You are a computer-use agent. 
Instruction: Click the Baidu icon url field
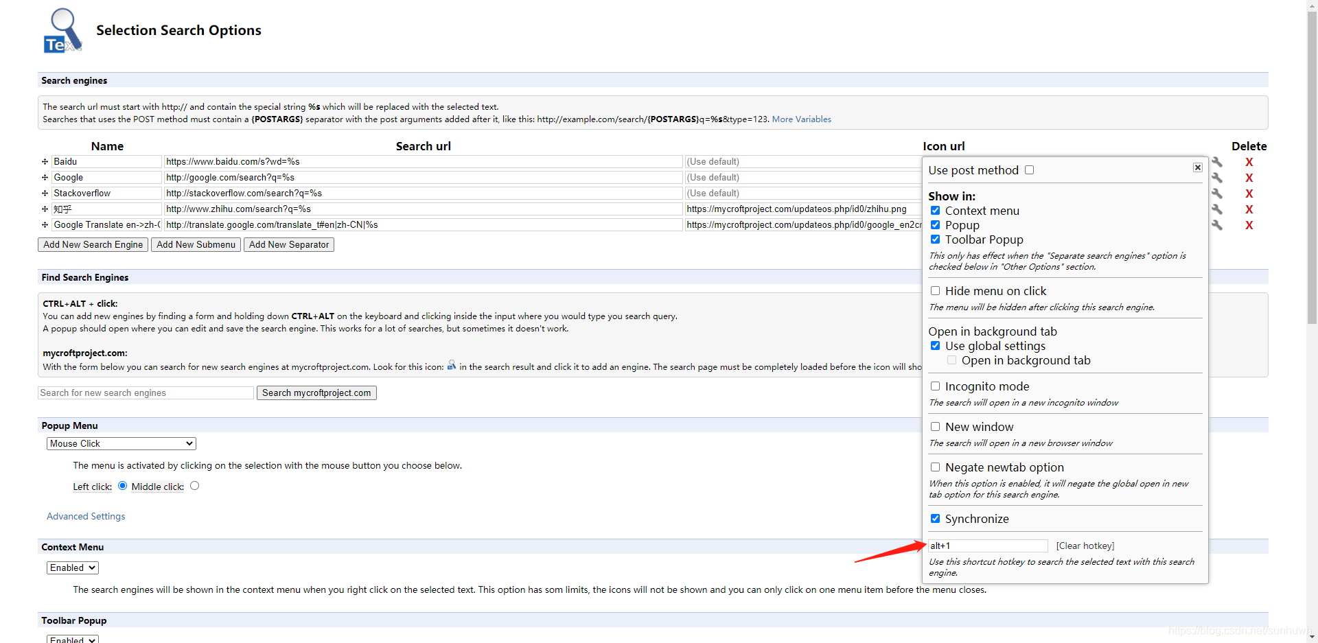click(803, 162)
